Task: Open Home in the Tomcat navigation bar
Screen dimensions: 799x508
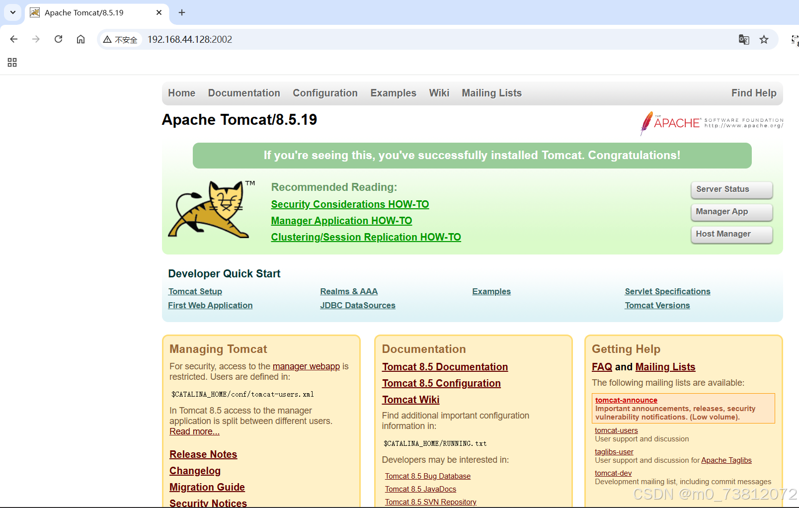Action: (181, 93)
